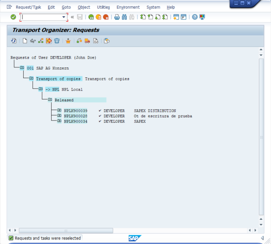Click the Save diskette icon
The width and height of the screenshot is (271, 244).
coord(80,17)
